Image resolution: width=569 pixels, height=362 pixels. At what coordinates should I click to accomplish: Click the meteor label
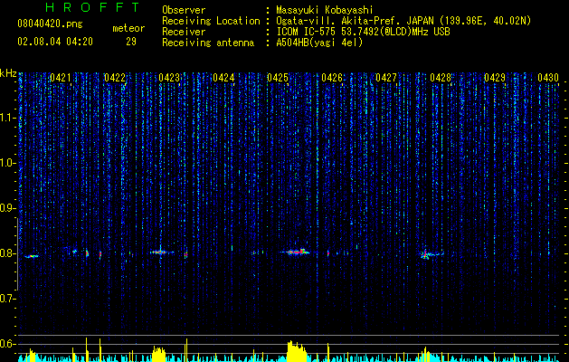tap(128, 28)
